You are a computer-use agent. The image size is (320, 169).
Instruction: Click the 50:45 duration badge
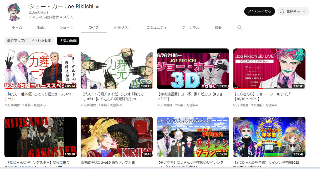[147, 154]
